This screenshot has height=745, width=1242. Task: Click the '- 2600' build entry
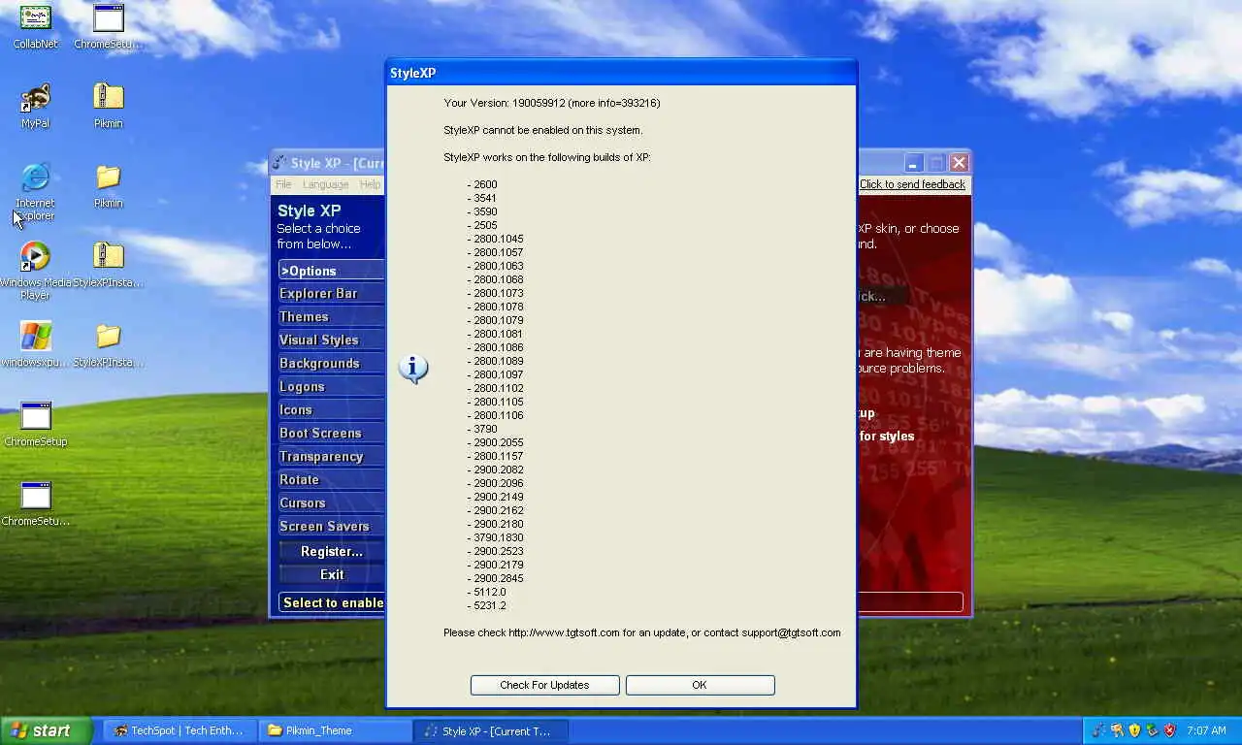tap(482, 184)
